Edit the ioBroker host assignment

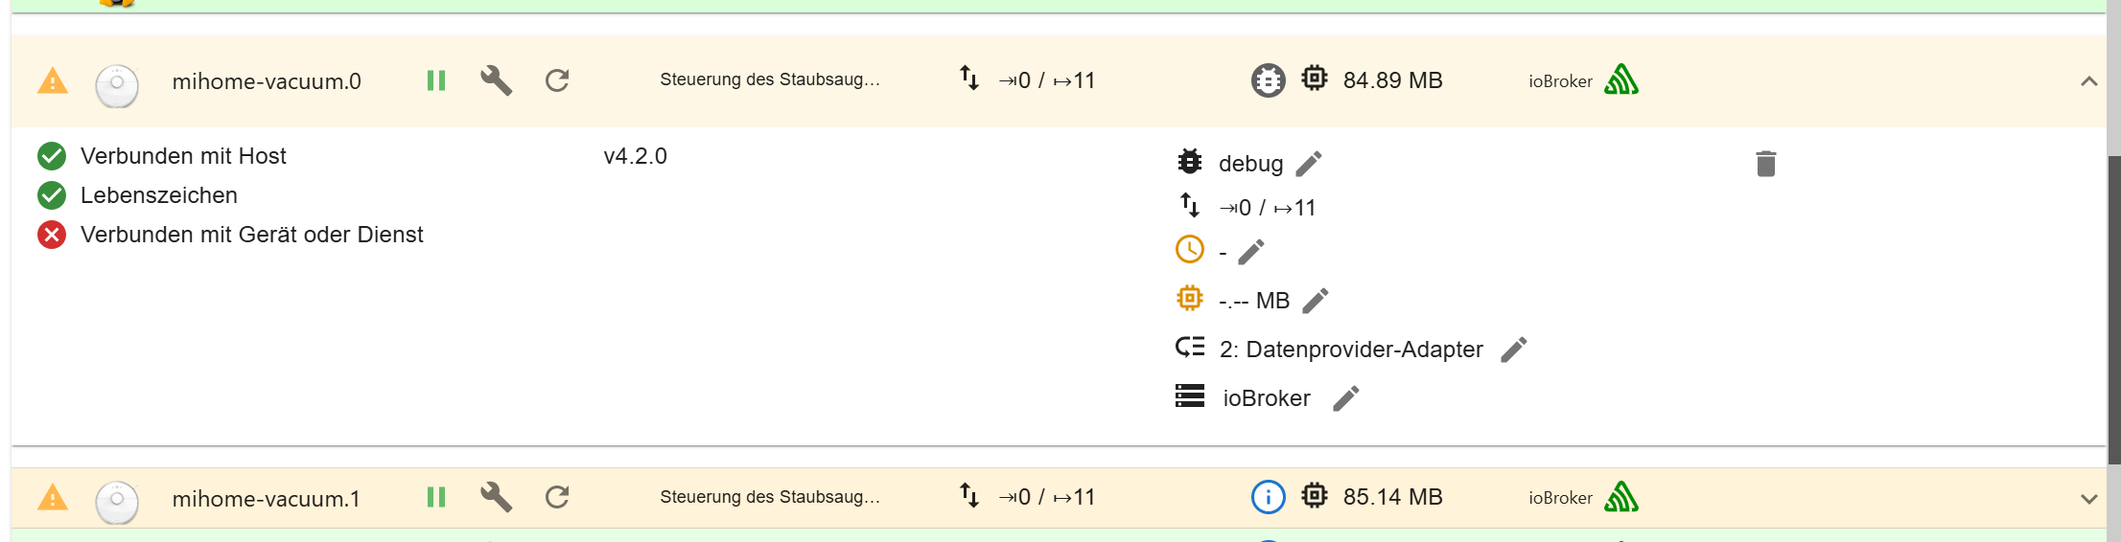[1346, 398]
